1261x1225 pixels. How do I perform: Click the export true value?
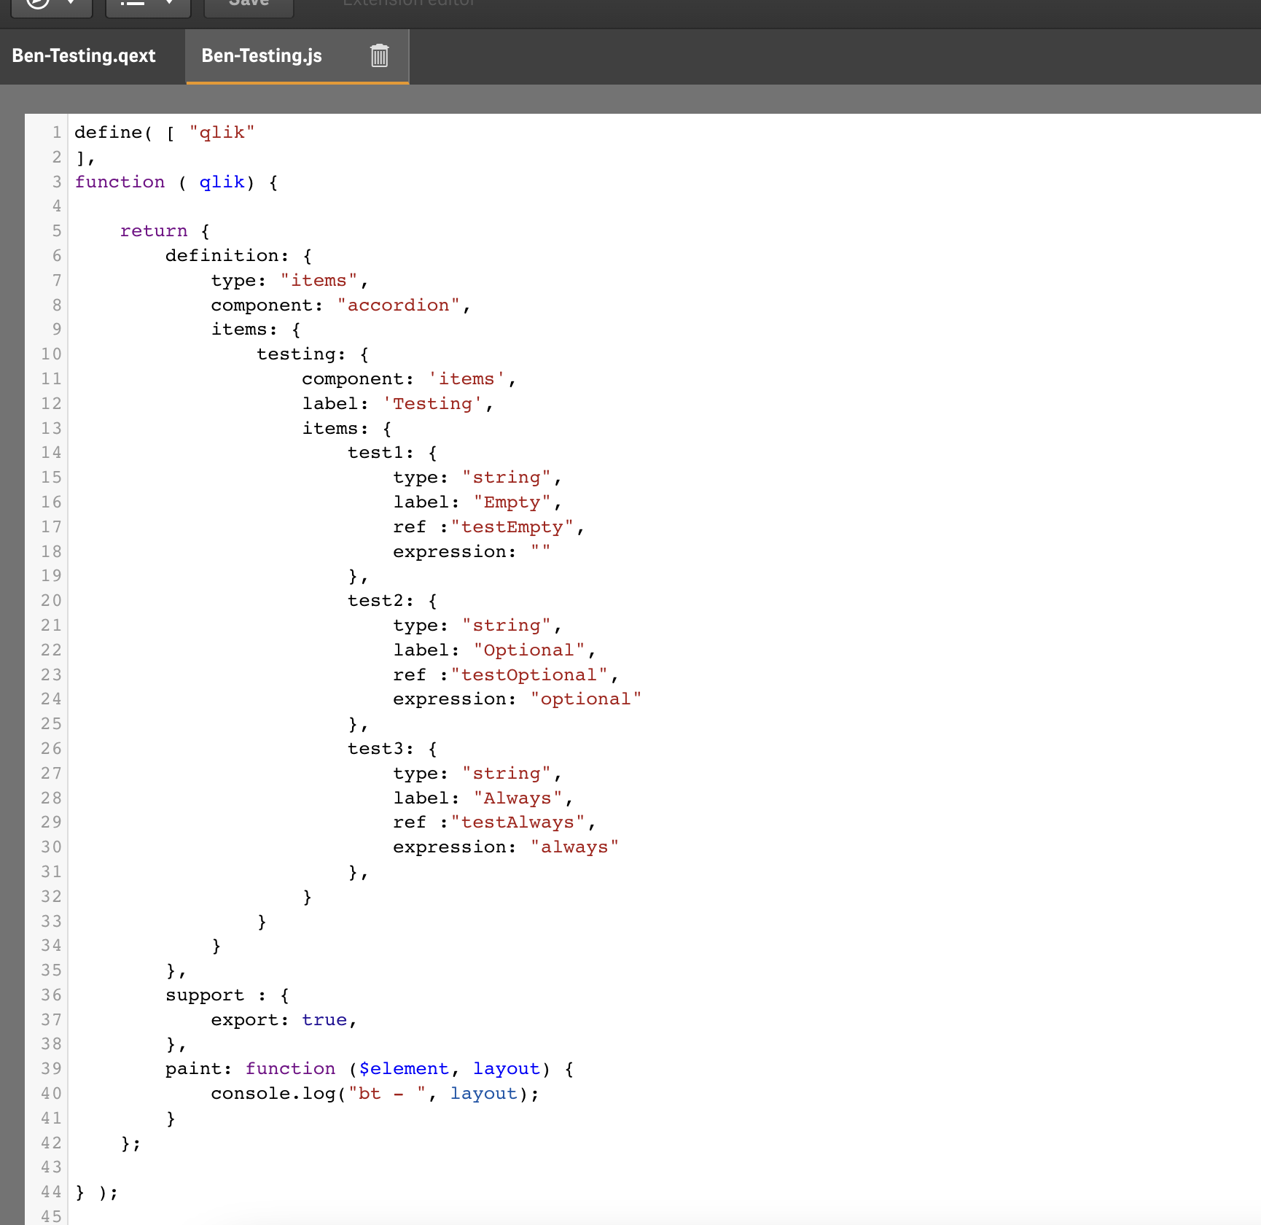point(324,1020)
